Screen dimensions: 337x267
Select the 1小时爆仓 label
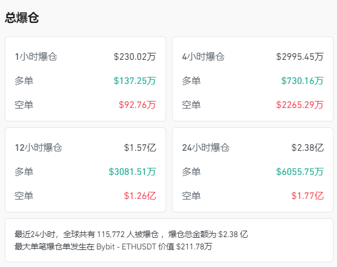pos(36,57)
